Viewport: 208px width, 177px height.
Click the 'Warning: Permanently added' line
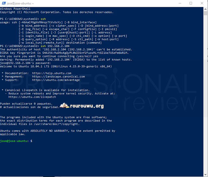(66, 60)
